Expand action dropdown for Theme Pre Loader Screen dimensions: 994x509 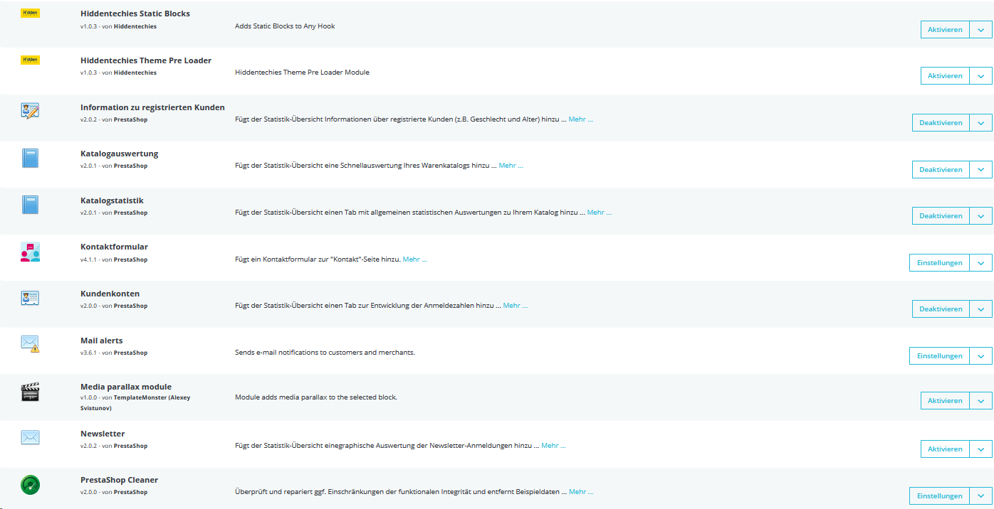(x=980, y=76)
